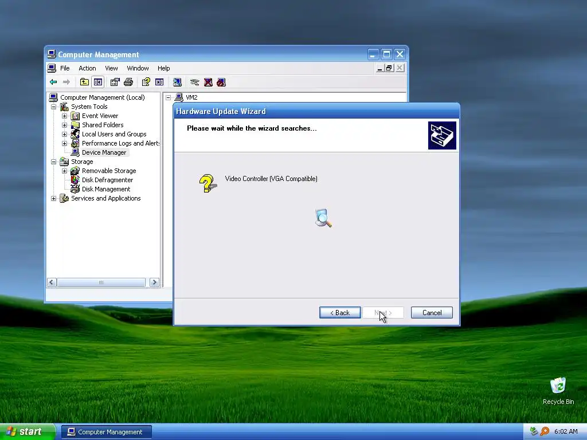Click the Back button in Hardware Update Wizard
This screenshot has width=587, height=440.
pos(340,313)
